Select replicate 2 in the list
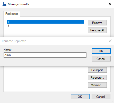The image size is (114, 103). [45, 25]
